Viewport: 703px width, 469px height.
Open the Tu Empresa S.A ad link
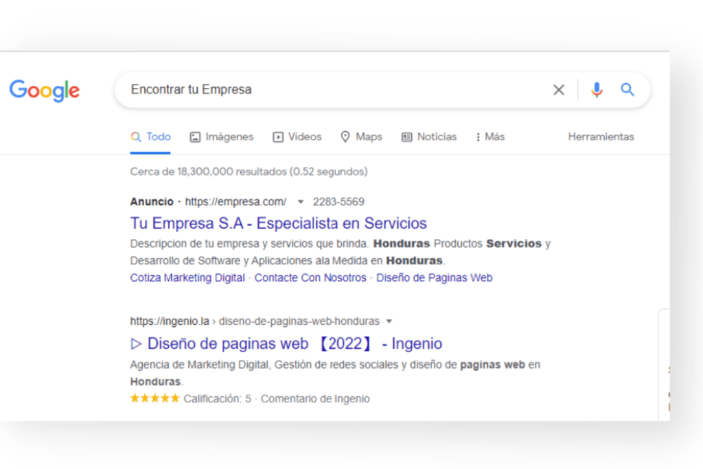click(278, 223)
